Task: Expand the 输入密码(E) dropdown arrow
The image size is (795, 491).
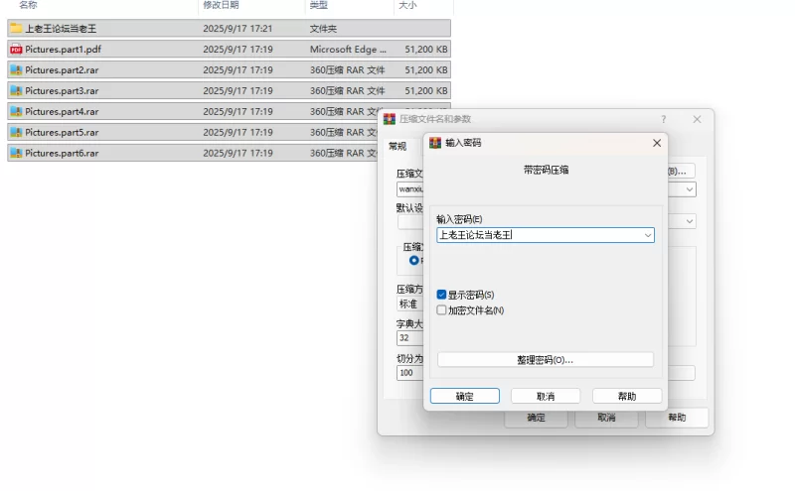Action: coord(648,235)
